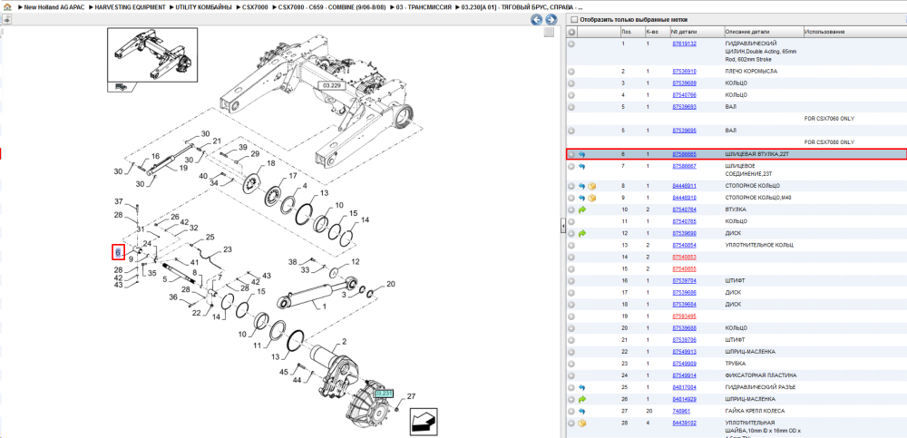The image size is (907, 438).
Task: Click plus icon in row 19
Action: pyautogui.click(x=571, y=316)
